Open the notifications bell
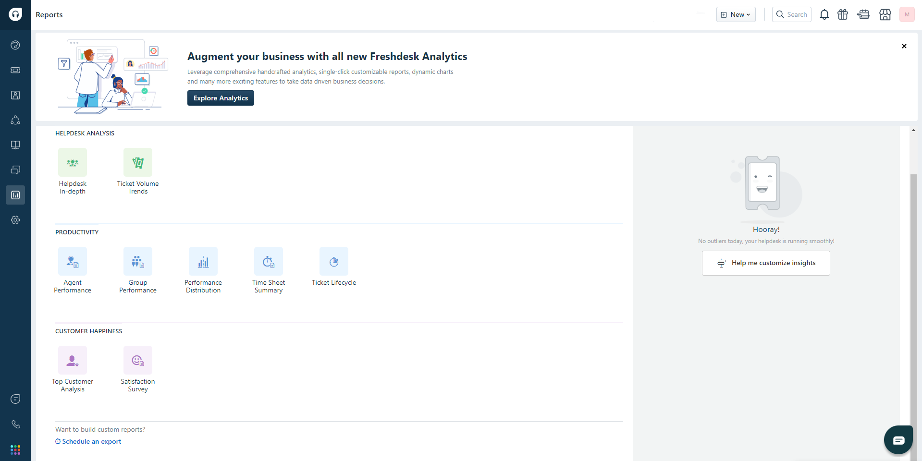922x461 pixels. 824,14
